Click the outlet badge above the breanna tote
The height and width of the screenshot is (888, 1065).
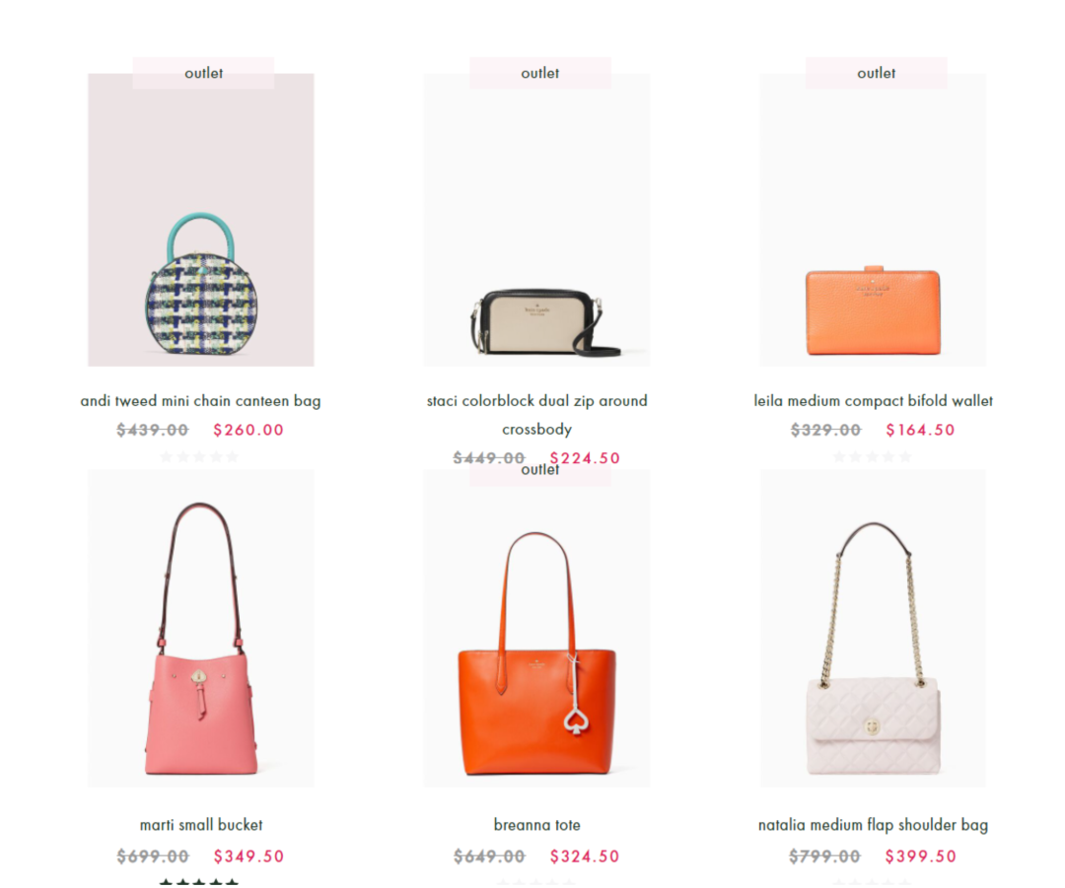pos(540,470)
